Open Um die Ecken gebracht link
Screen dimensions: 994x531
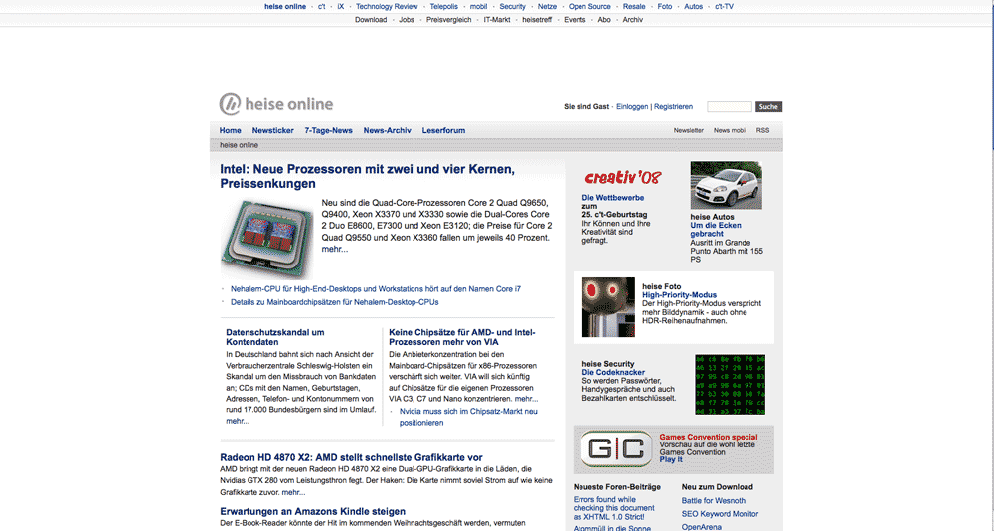point(716,229)
